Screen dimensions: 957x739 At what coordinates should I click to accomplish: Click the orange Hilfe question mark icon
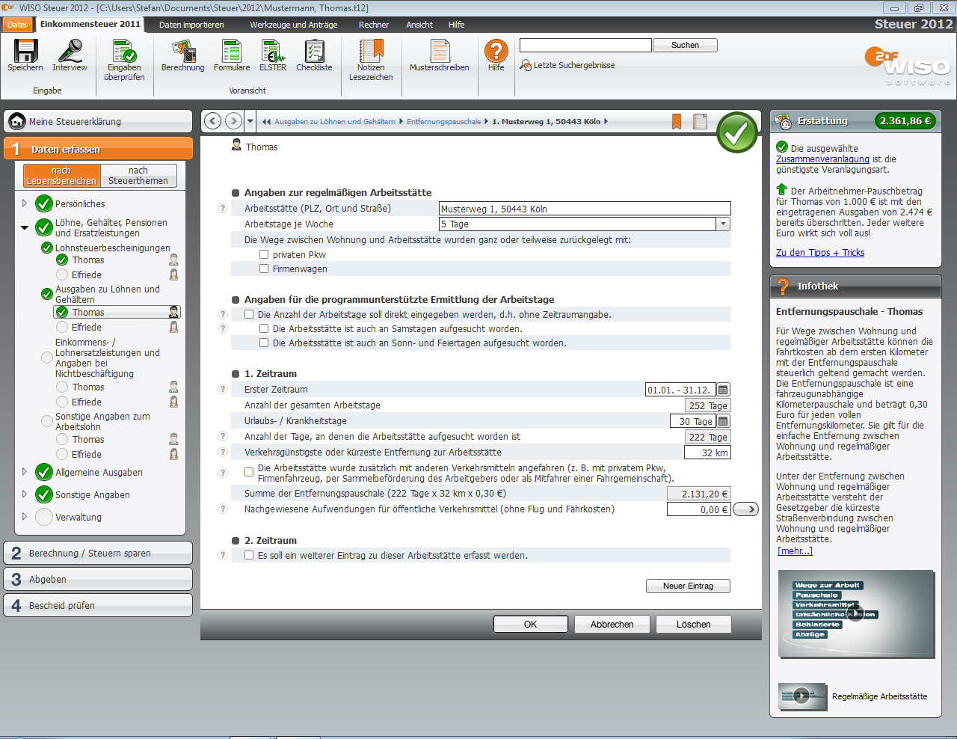coord(496,51)
